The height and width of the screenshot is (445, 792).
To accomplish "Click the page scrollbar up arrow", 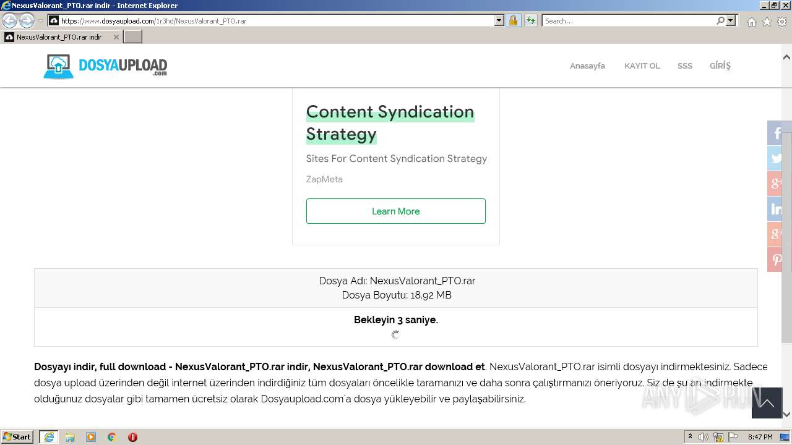I will point(786,57).
